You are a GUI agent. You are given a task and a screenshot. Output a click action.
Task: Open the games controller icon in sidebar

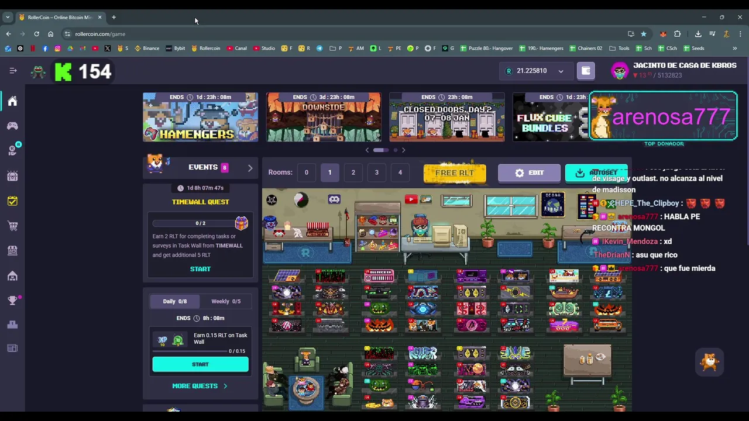click(x=12, y=126)
